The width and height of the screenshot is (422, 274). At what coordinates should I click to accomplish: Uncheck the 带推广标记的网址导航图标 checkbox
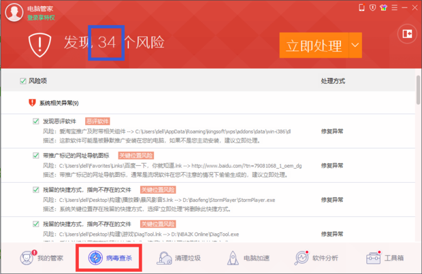pos(36,156)
